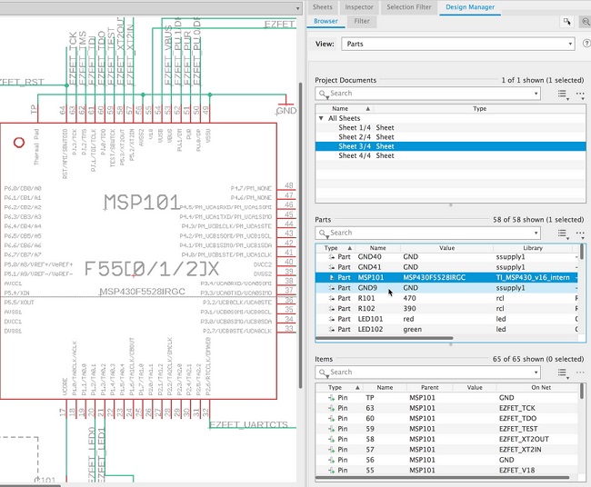The image size is (591, 487).
Task: Open the Project Documents more options ellipsis
Action: 580,94
